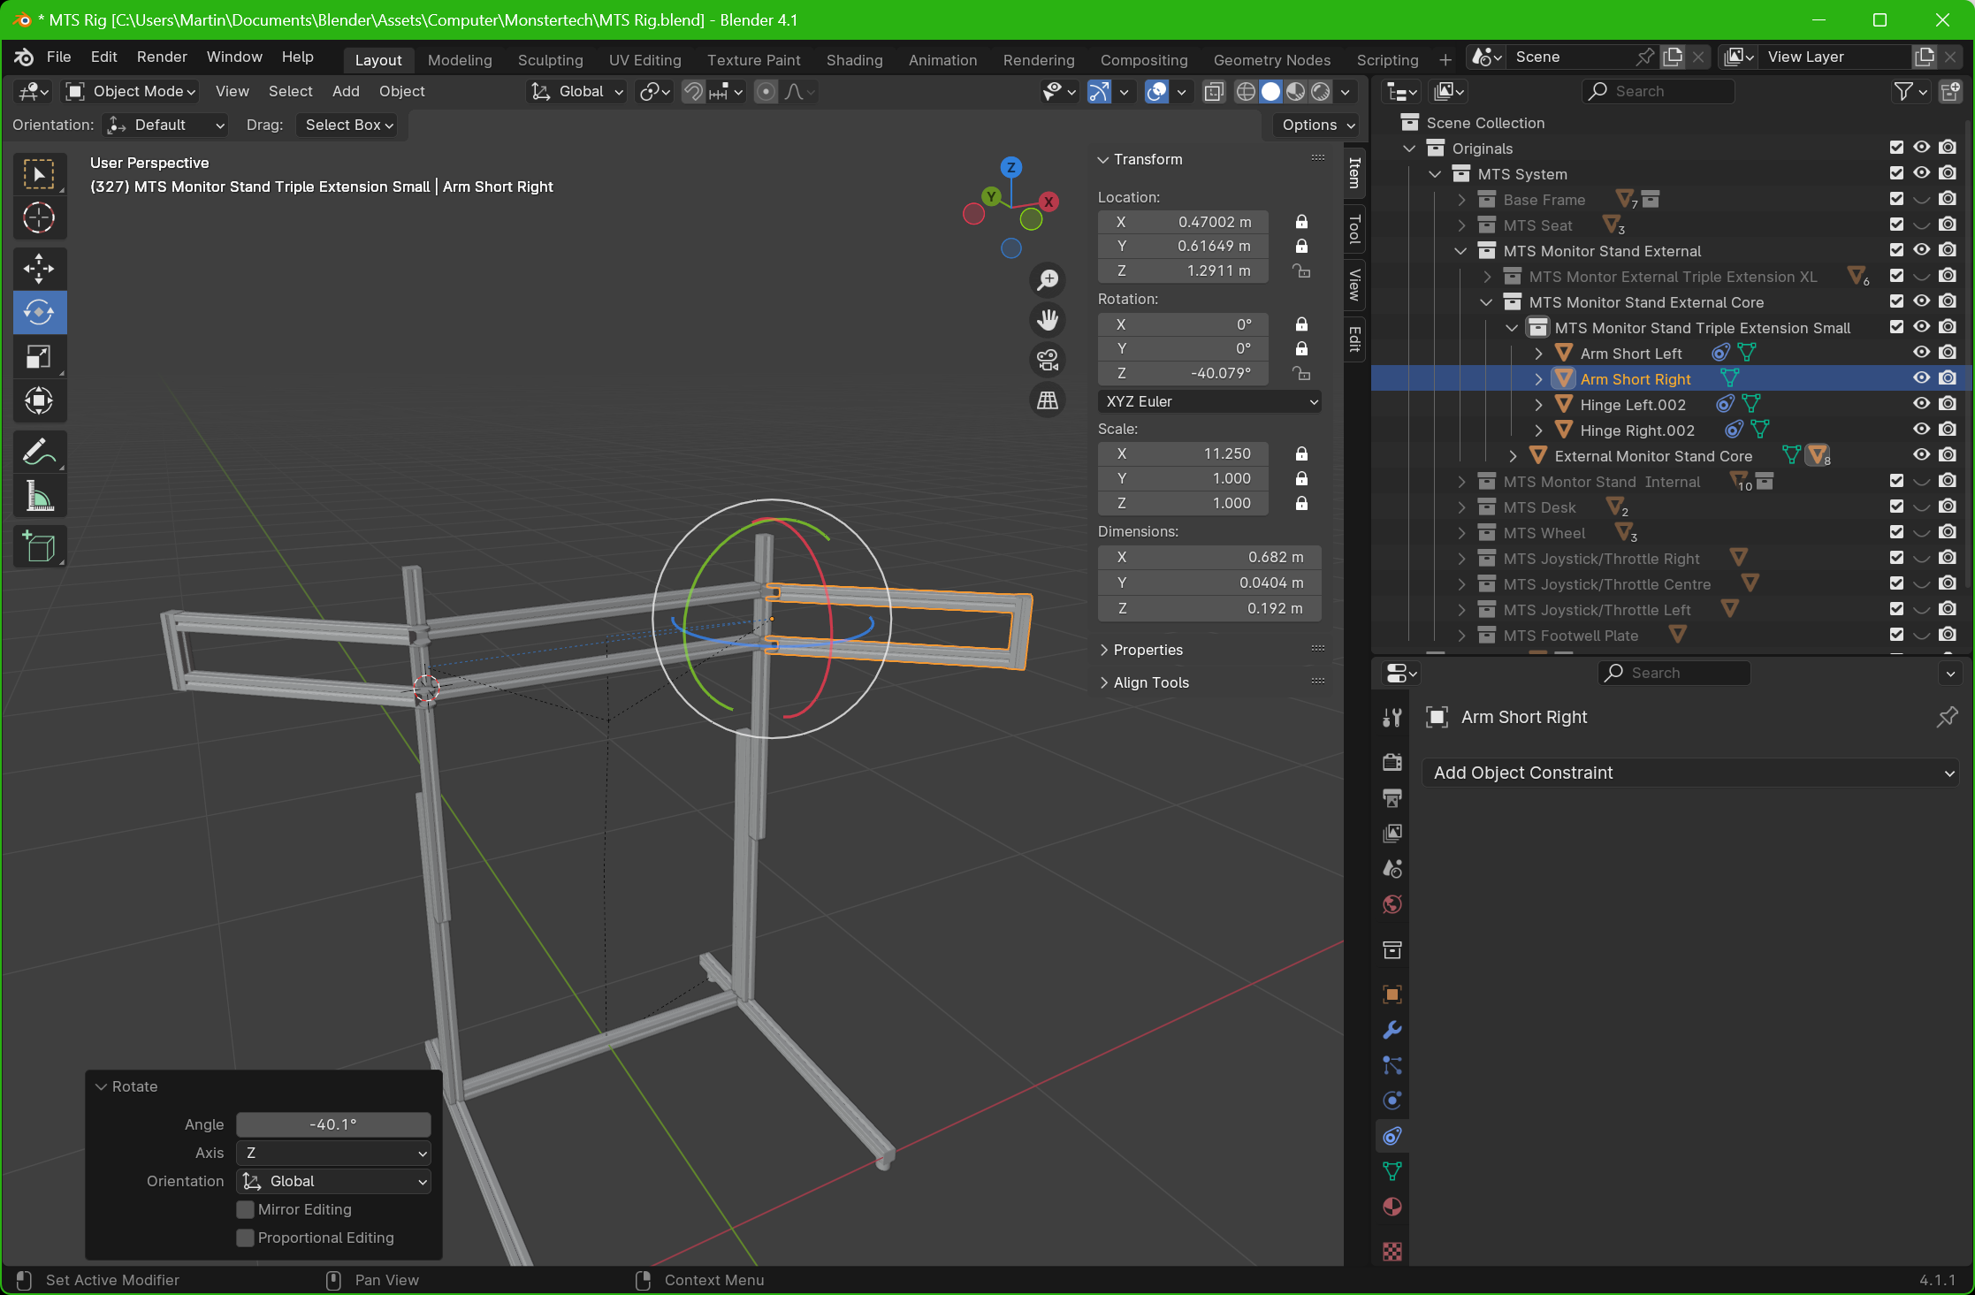Open the Render properties tab icon

tap(1392, 762)
